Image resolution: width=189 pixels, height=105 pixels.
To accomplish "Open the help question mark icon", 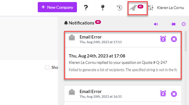I will [86, 8].
